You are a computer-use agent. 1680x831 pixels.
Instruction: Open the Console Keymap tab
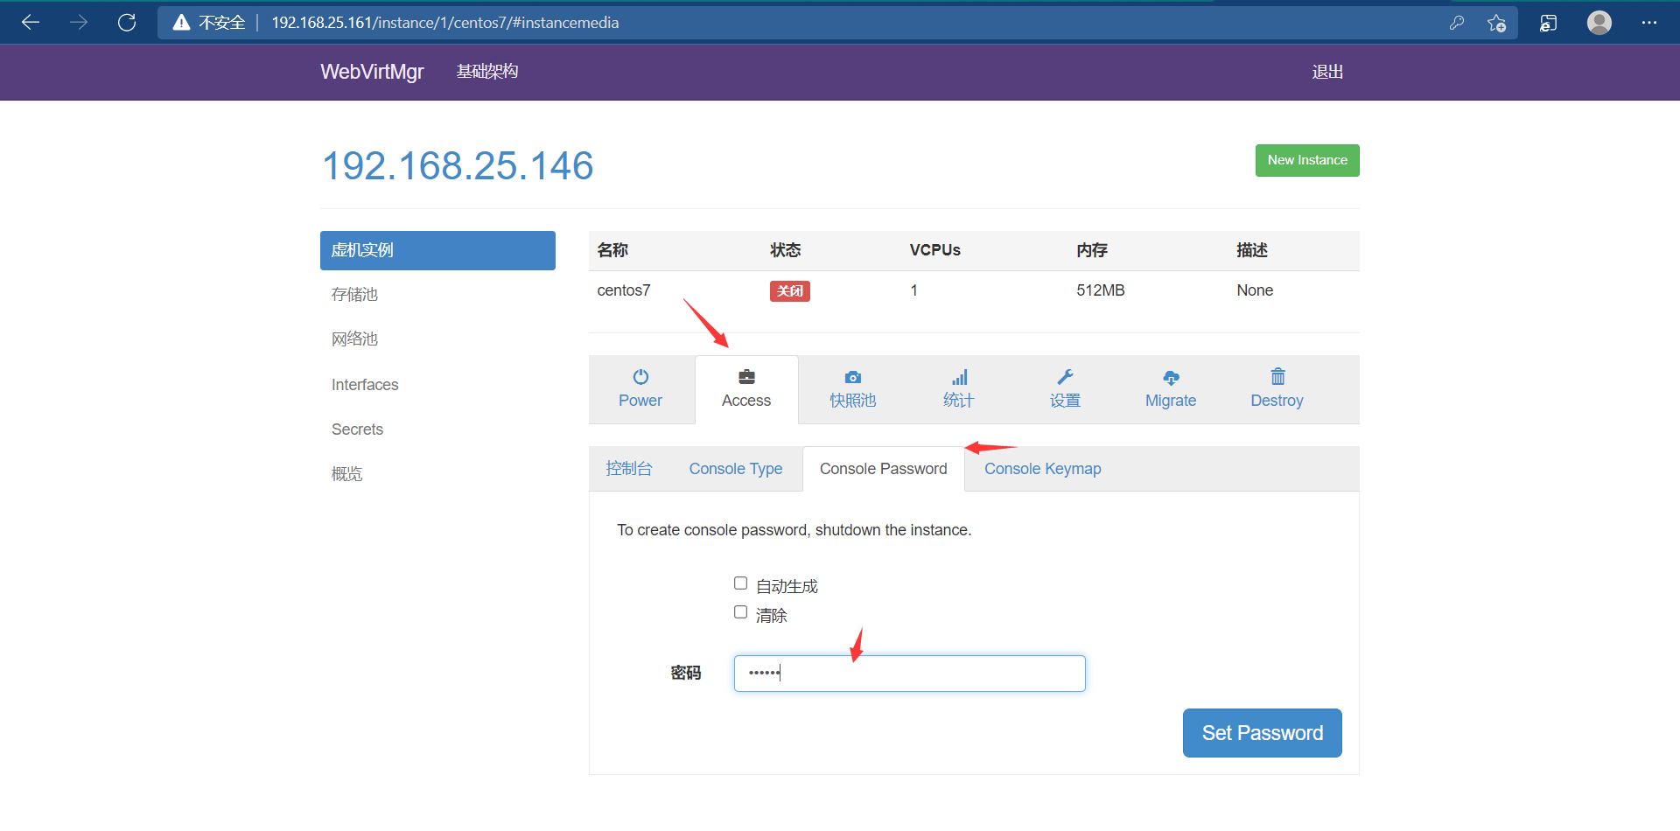point(1042,469)
